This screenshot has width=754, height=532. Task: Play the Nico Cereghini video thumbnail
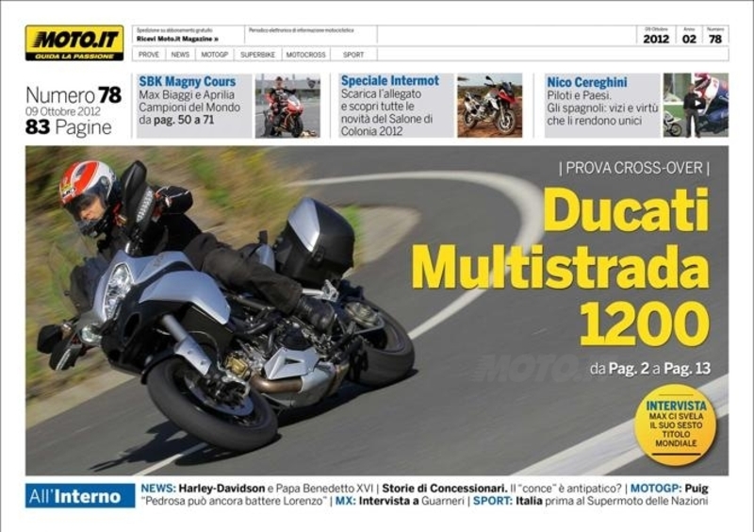coord(696,105)
